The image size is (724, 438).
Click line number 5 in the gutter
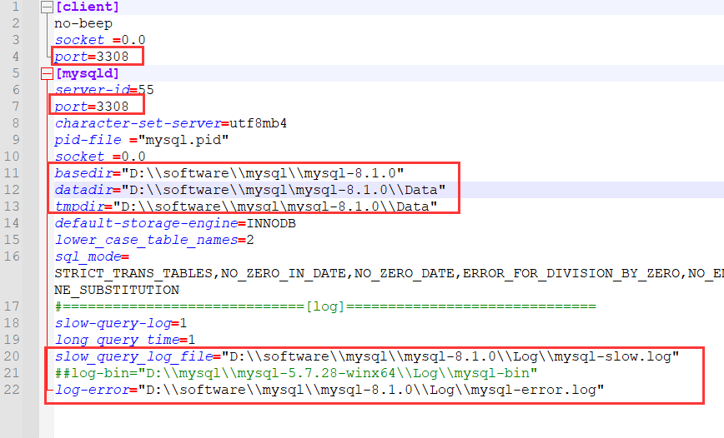tap(16, 73)
